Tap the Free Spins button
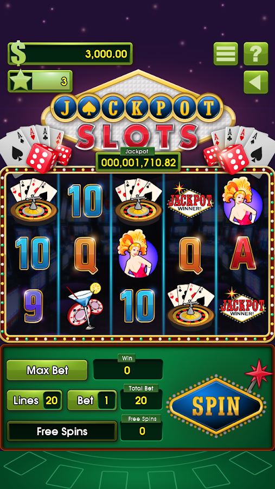Image resolution: width=275 pixels, height=489 pixels. (x=62, y=431)
